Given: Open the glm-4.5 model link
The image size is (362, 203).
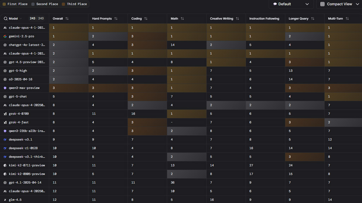Looking at the screenshot, I should click(15, 200).
